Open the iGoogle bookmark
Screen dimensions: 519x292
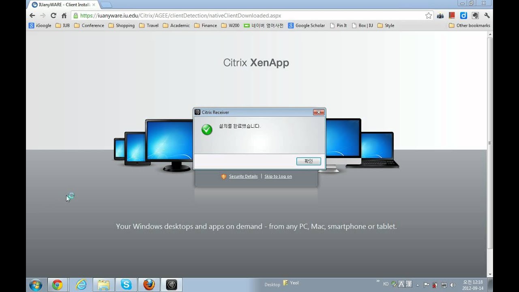click(x=40, y=26)
